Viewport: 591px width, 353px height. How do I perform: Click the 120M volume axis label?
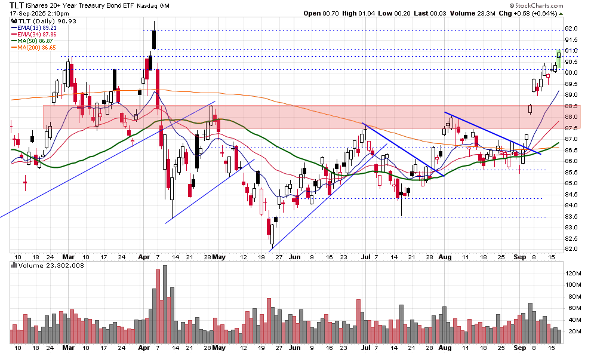pyautogui.click(x=573, y=272)
